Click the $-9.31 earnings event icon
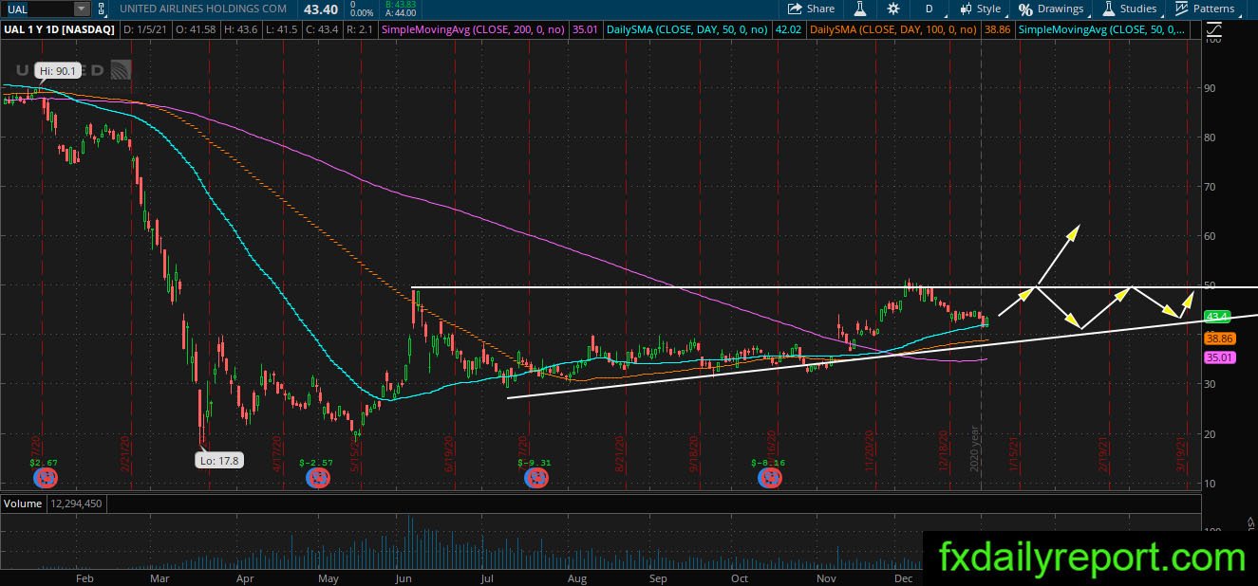This screenshot has width=1258, height=586. pyautogui.click(x=535, y=480)
